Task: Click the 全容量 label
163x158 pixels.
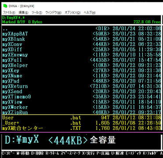Action: coord(103,140)
